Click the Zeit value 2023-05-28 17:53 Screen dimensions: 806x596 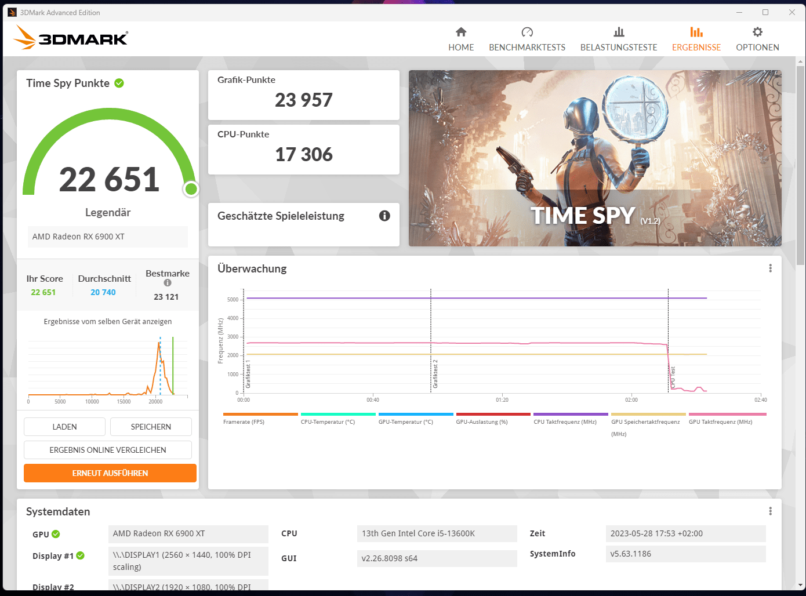pos(686,533)
